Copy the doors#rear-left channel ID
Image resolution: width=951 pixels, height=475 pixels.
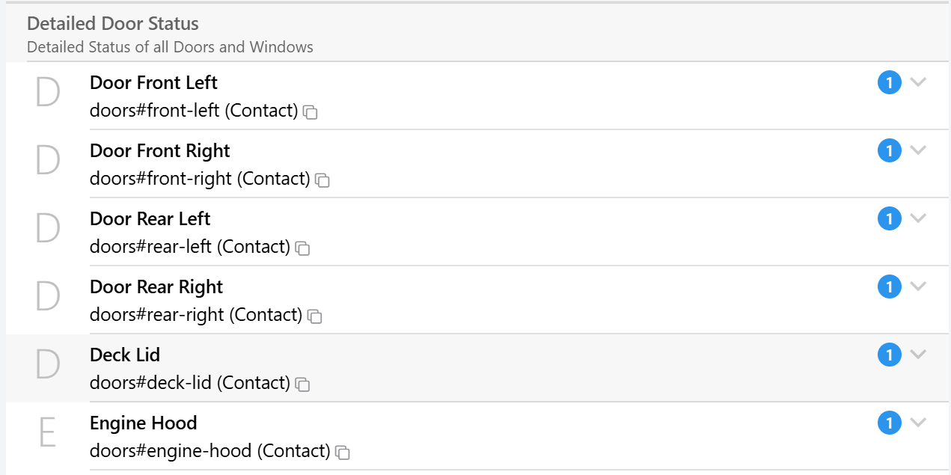(x=302, y=249)
